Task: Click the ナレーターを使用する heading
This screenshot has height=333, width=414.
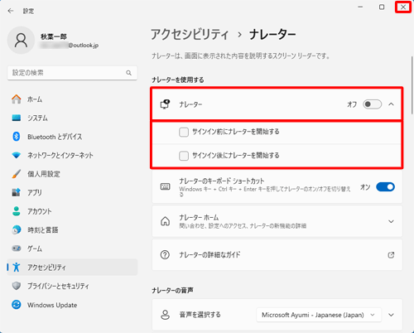Action: [x=178, y=80]
